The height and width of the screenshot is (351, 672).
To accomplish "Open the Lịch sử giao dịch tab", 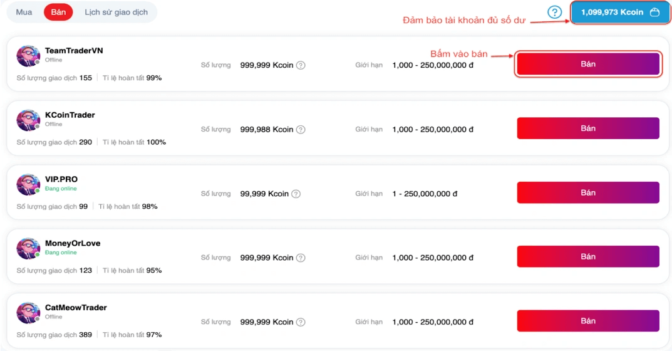I will [116, 12].
